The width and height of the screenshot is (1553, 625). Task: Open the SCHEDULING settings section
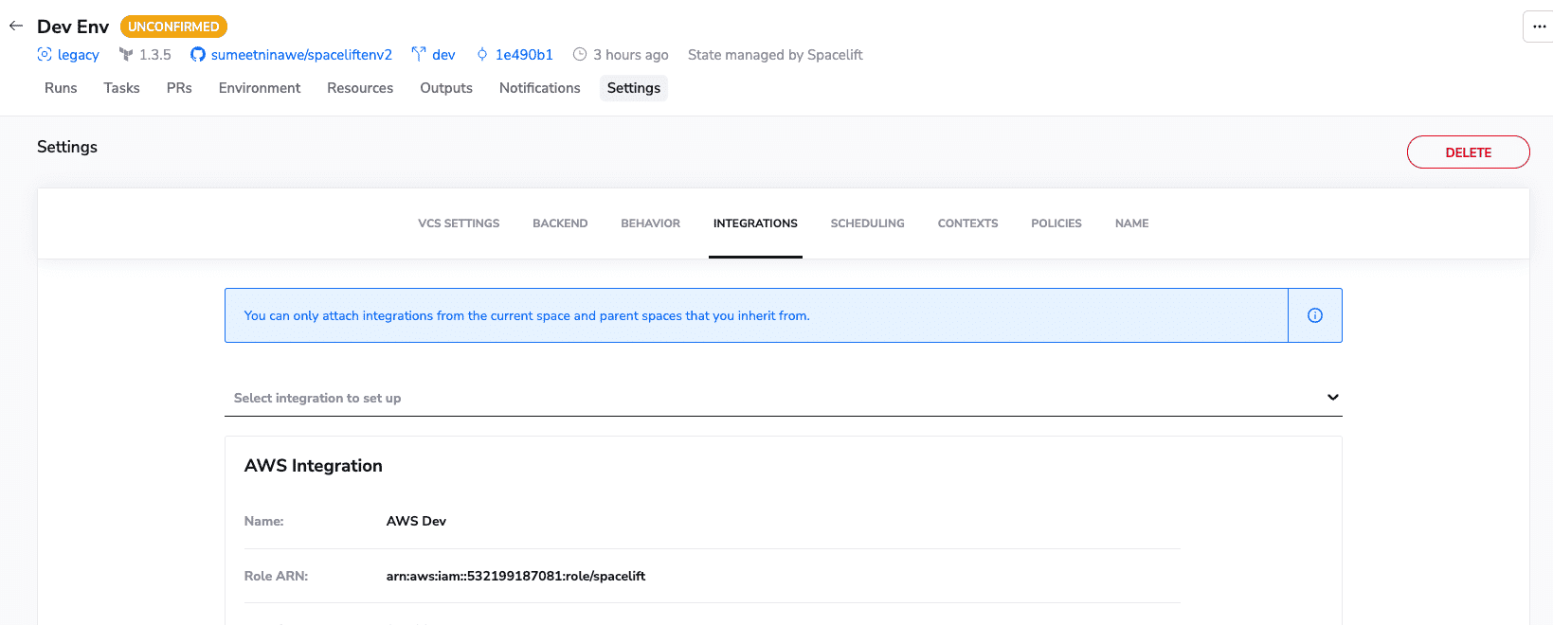click(x=868, y=223)
